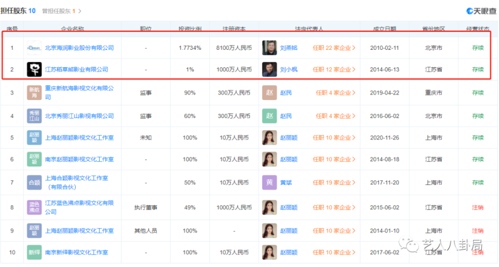Open 北京海润影业股份有限公司 company link
The image size is (499, 267).
click(x=79, y=48)
